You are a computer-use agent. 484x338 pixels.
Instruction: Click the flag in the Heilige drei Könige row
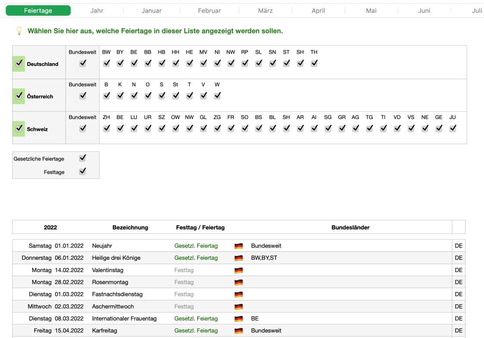tap(239, 258)
